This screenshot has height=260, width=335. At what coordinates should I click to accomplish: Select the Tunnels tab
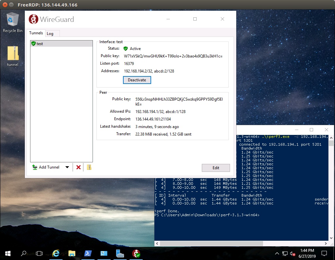[x=36, y=33]
